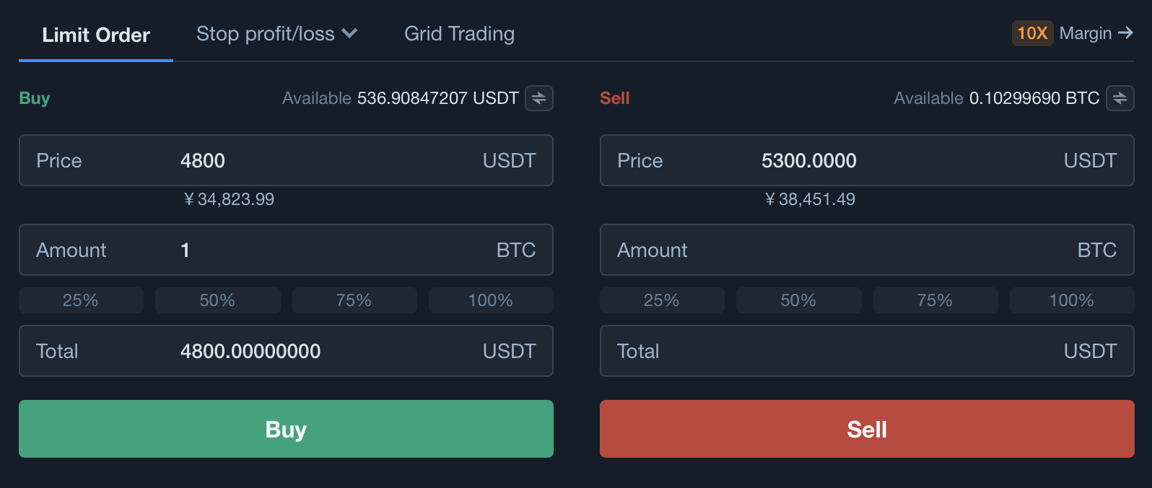Select the Limit Order tab
This screenshot has width=1152, height=488.
click(x=96, y=35)
